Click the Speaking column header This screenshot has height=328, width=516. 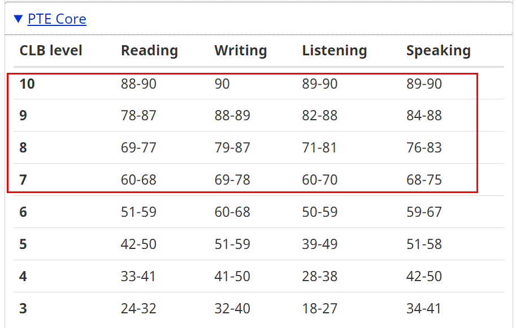[x=438, y=51]
